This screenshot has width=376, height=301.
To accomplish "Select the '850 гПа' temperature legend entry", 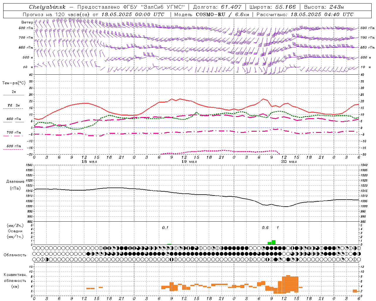I will [14, 119].
